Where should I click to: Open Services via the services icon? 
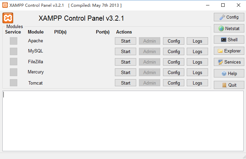click(220, 62)
